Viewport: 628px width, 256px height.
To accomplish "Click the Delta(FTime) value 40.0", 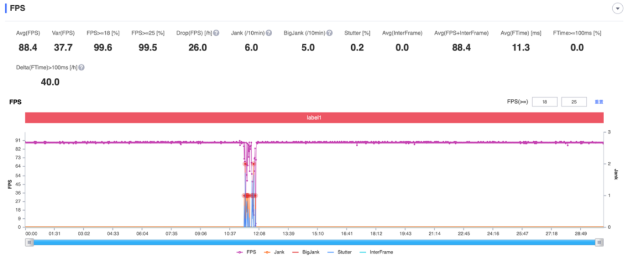I will pos(50,82).
